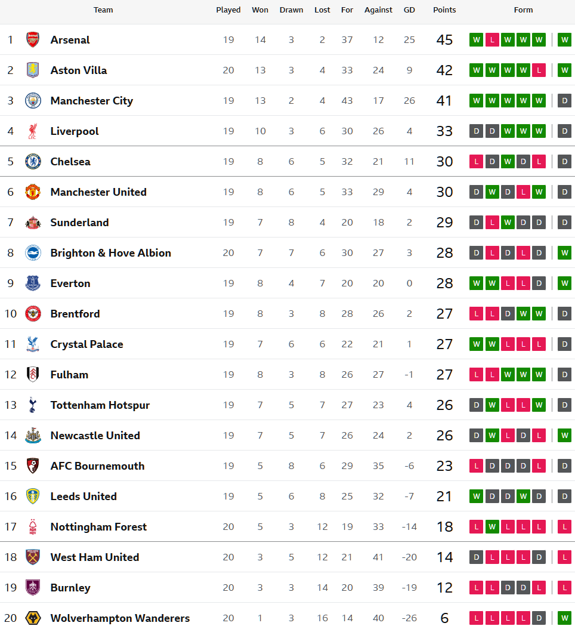Viewport: 575px width, 629px height.
Task: Click the Manchester City crest icon
Action: (33, 101)
